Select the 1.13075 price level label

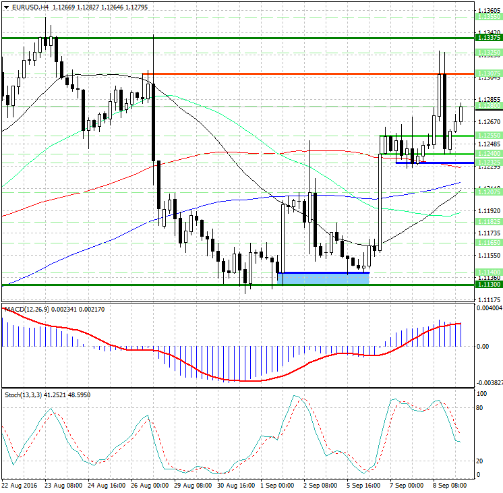(x=489, y=74)
